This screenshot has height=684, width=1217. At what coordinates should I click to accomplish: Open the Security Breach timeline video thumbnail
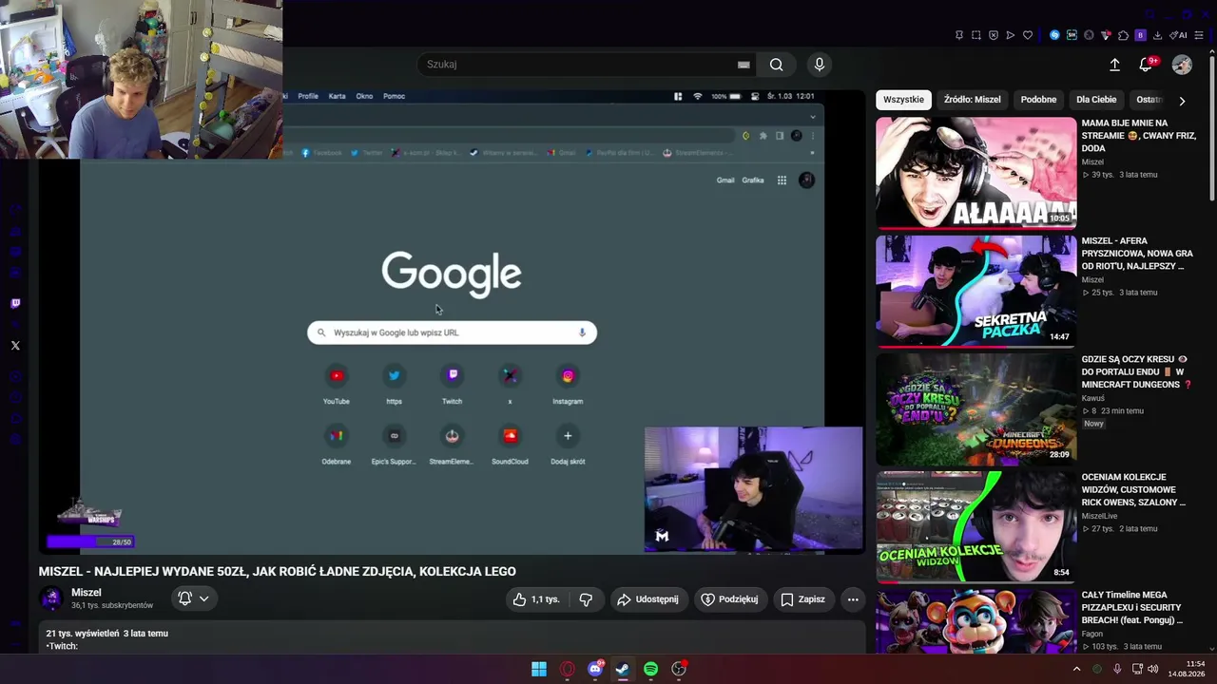[976, 621]
